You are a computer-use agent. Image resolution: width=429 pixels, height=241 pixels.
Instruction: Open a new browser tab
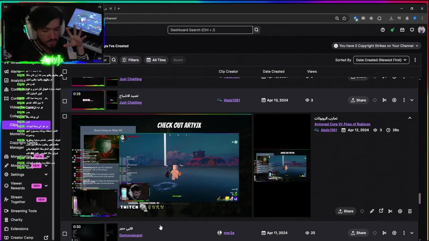(118, 8)
